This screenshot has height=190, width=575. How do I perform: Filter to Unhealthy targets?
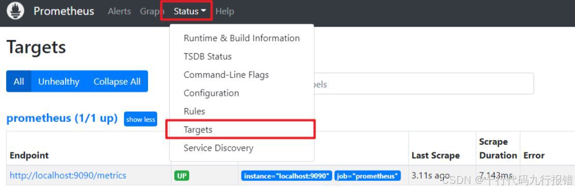(x=58, y=81)
